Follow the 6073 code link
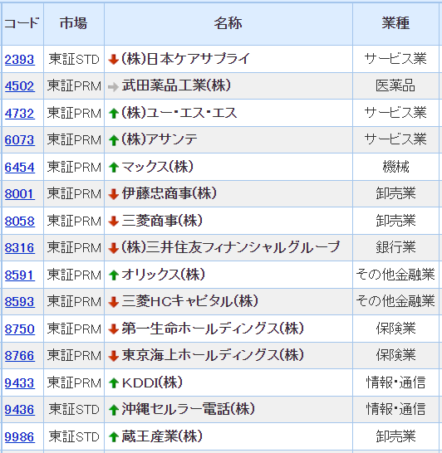442x453 pixels. [x=20, y=140]
